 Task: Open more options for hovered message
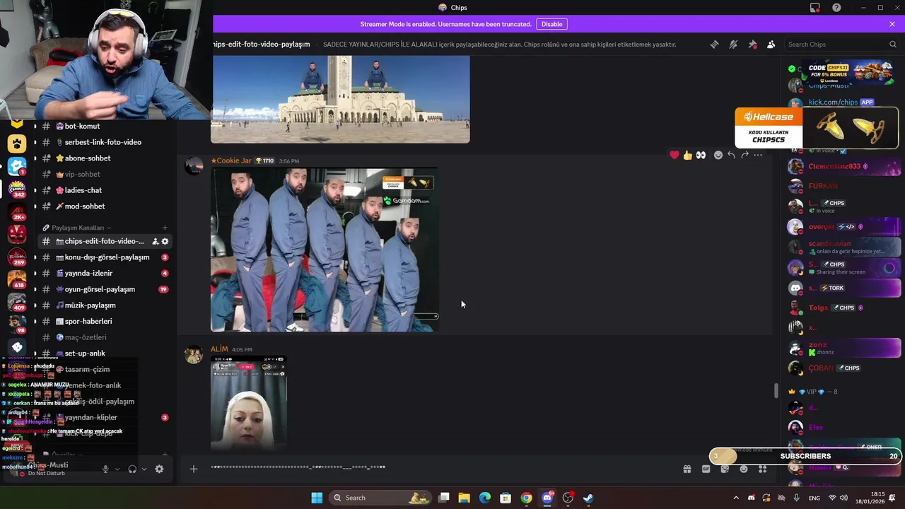click(758, 155)
